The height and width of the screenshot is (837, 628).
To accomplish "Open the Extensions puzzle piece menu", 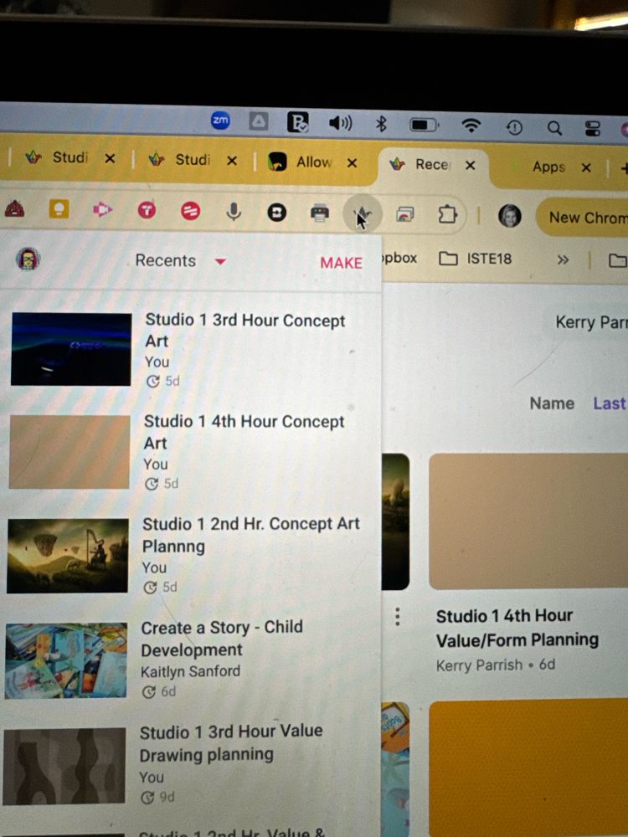I will (x=447, y=214).
